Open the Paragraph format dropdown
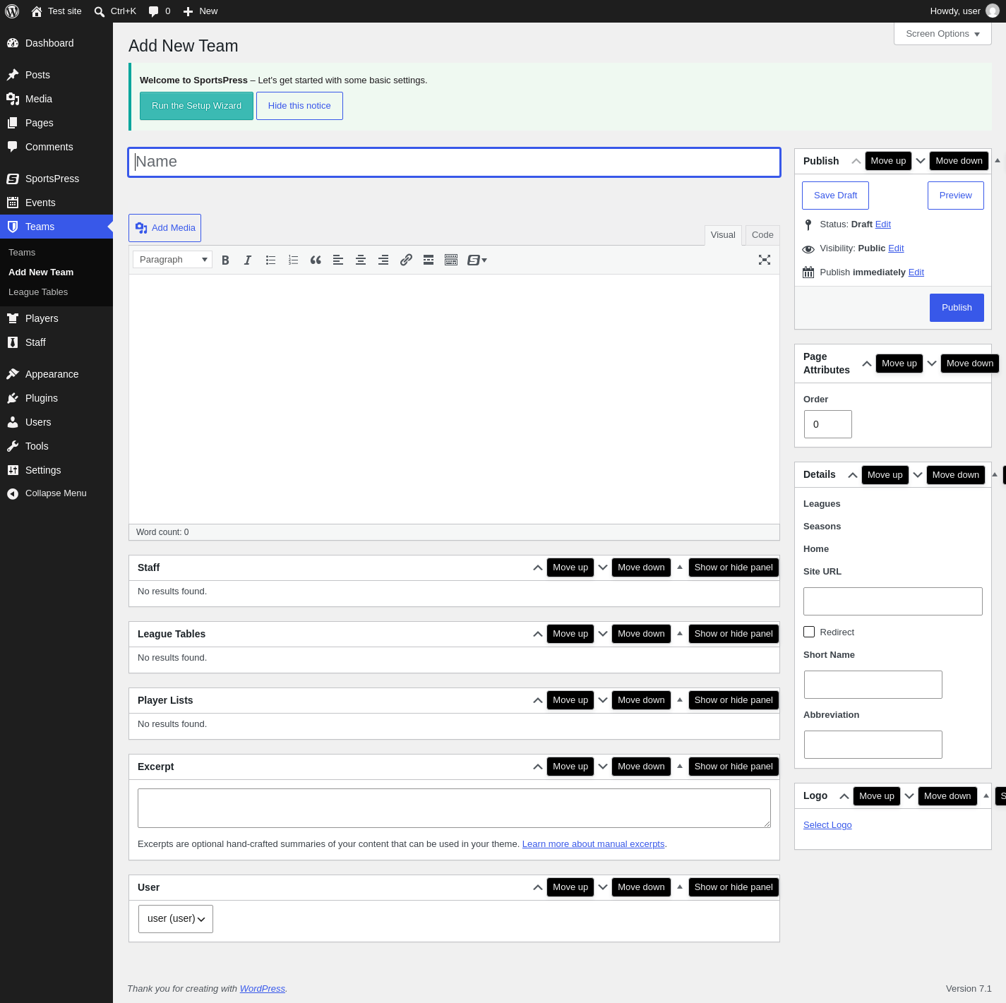This screenshot has height=1003, width=1006. click(172, 260)
